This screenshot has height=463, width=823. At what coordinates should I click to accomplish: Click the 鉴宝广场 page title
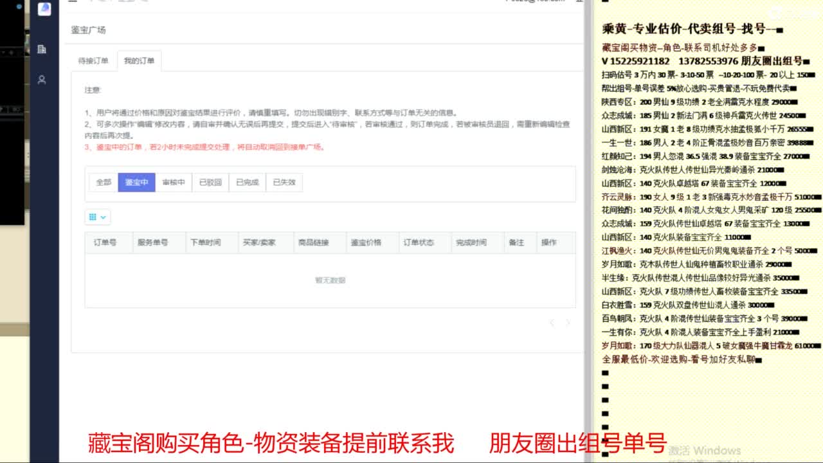click(88, 30)
